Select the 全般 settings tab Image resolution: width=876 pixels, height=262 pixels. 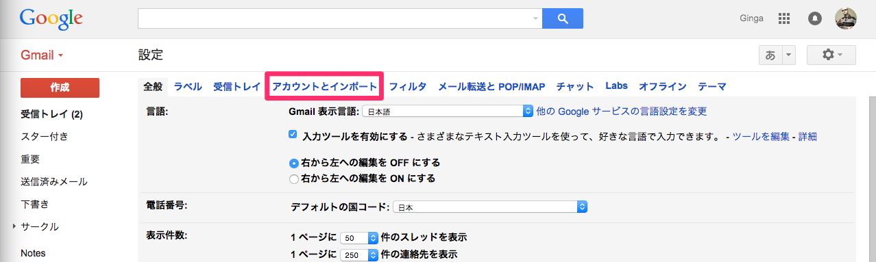(153, 87)
